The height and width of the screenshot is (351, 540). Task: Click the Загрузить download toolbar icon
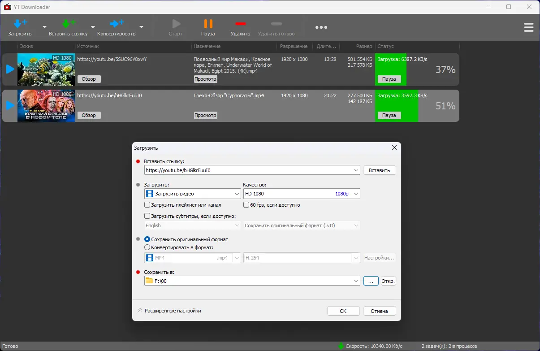click(x=20, y=24)
